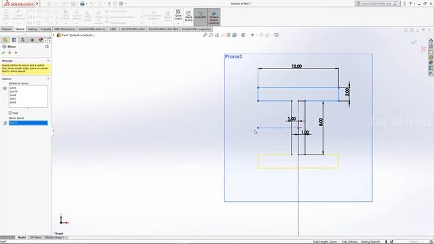Click the Display/Delete Relations tool
Screen dimensions: 434x244
pyautogui.click(x=153, y=15)
